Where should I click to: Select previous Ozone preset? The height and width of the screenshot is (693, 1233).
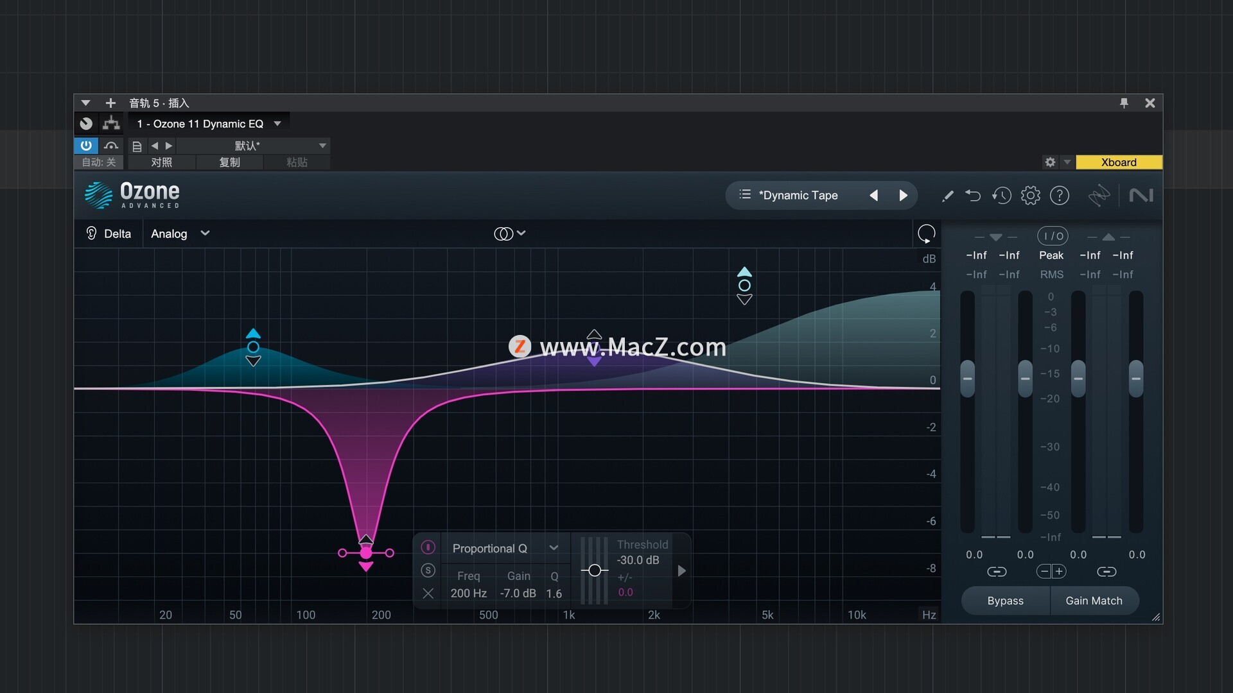pos(873,195)
